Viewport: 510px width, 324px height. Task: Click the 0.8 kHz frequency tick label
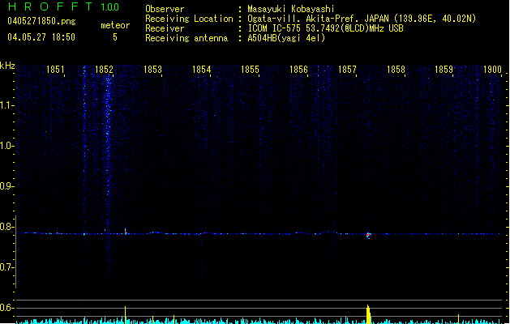tap(6, 227)
